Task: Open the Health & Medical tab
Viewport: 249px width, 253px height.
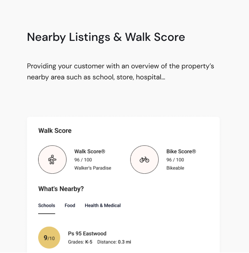Action: click(x=103, y=205)
